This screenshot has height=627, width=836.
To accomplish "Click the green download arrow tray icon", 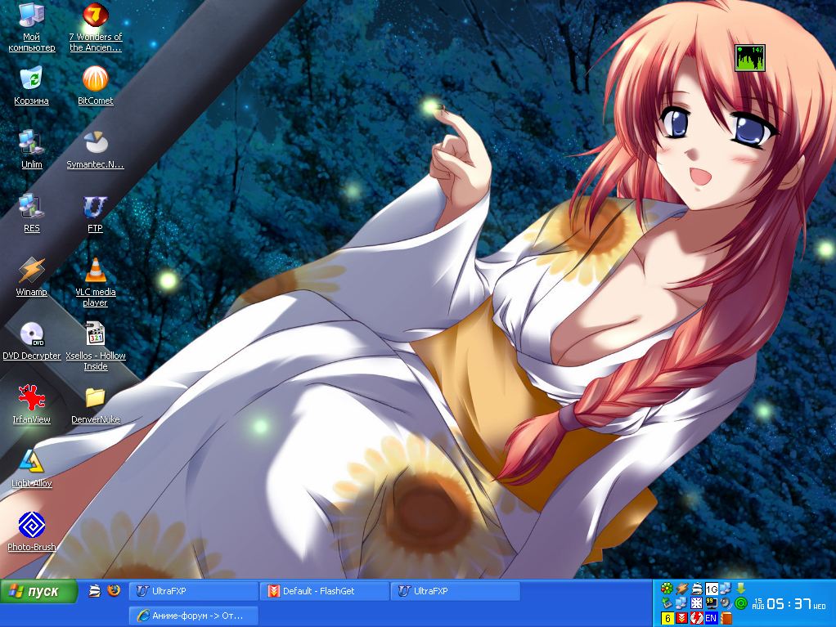I will coord(741,589).
